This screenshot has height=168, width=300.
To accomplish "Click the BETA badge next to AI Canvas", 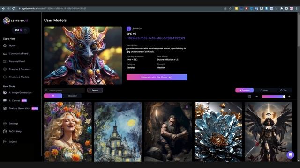I will pyautogui.click(x=24, y=101).
